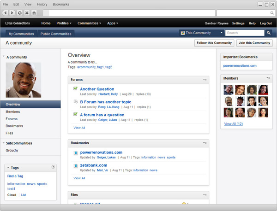Click the Join this Community button
Viewport: 277px width, 211px height.
(x=254, y=43)
